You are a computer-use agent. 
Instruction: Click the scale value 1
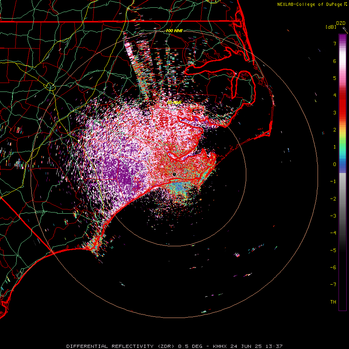coord(335,147)
